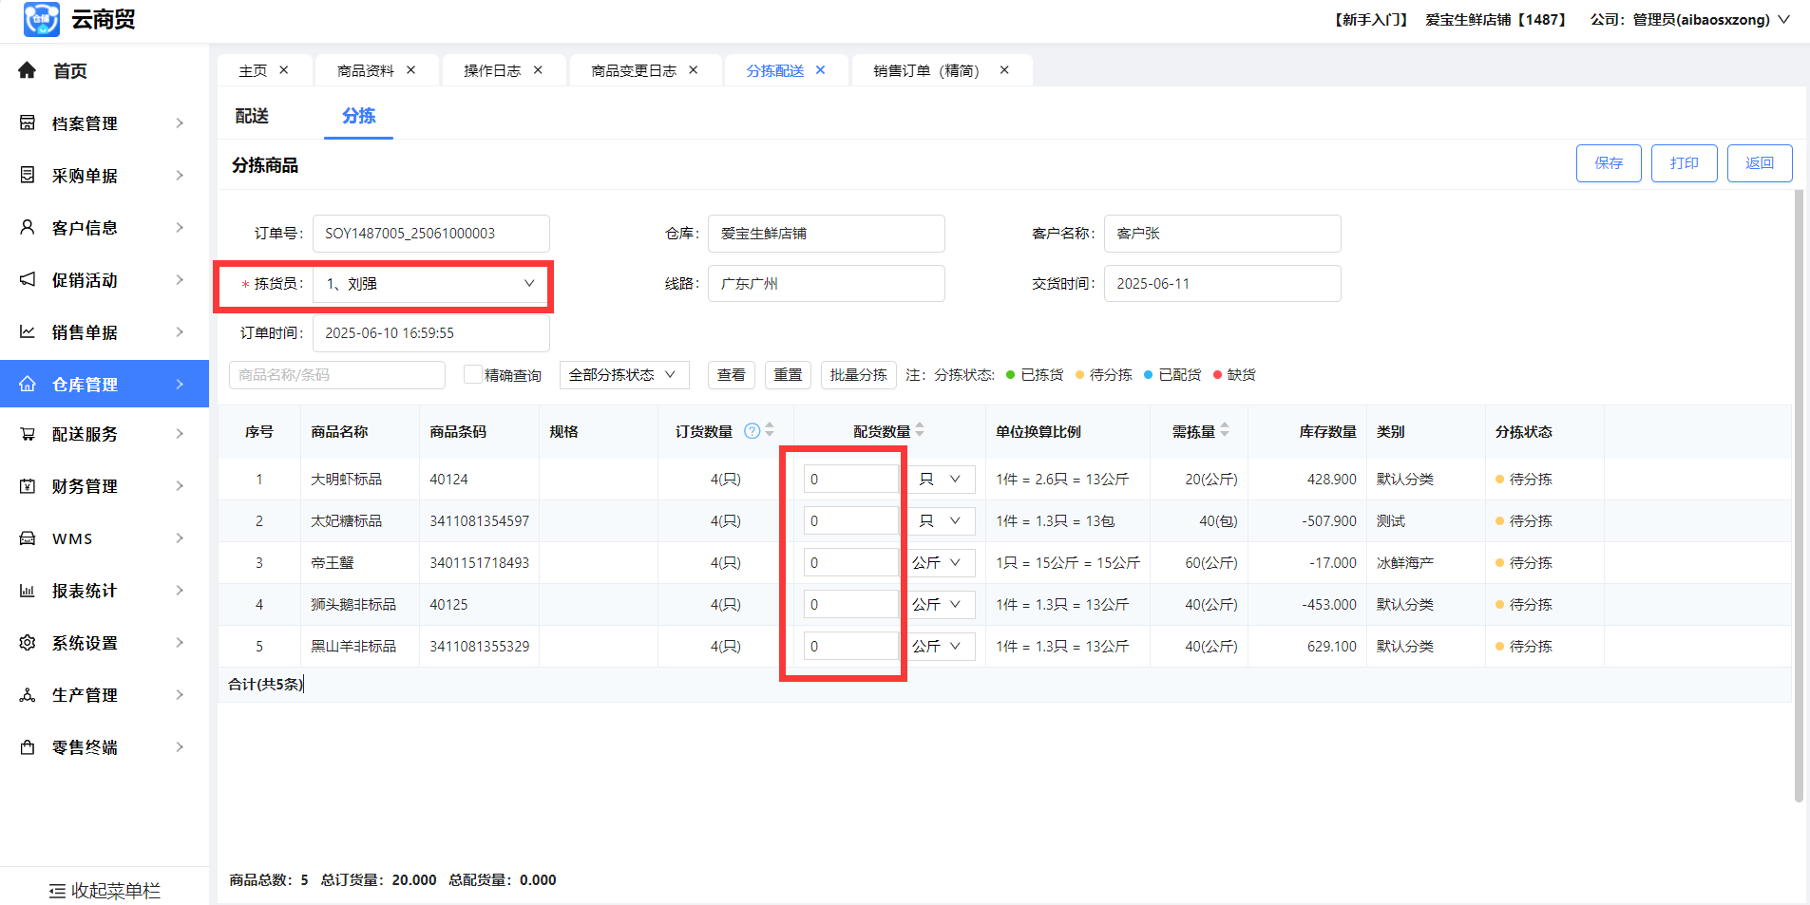This screenshot has height=905, width=1810.
Task: Sort by the 配货数量 column arrows
Action: (x=920, y=431)
